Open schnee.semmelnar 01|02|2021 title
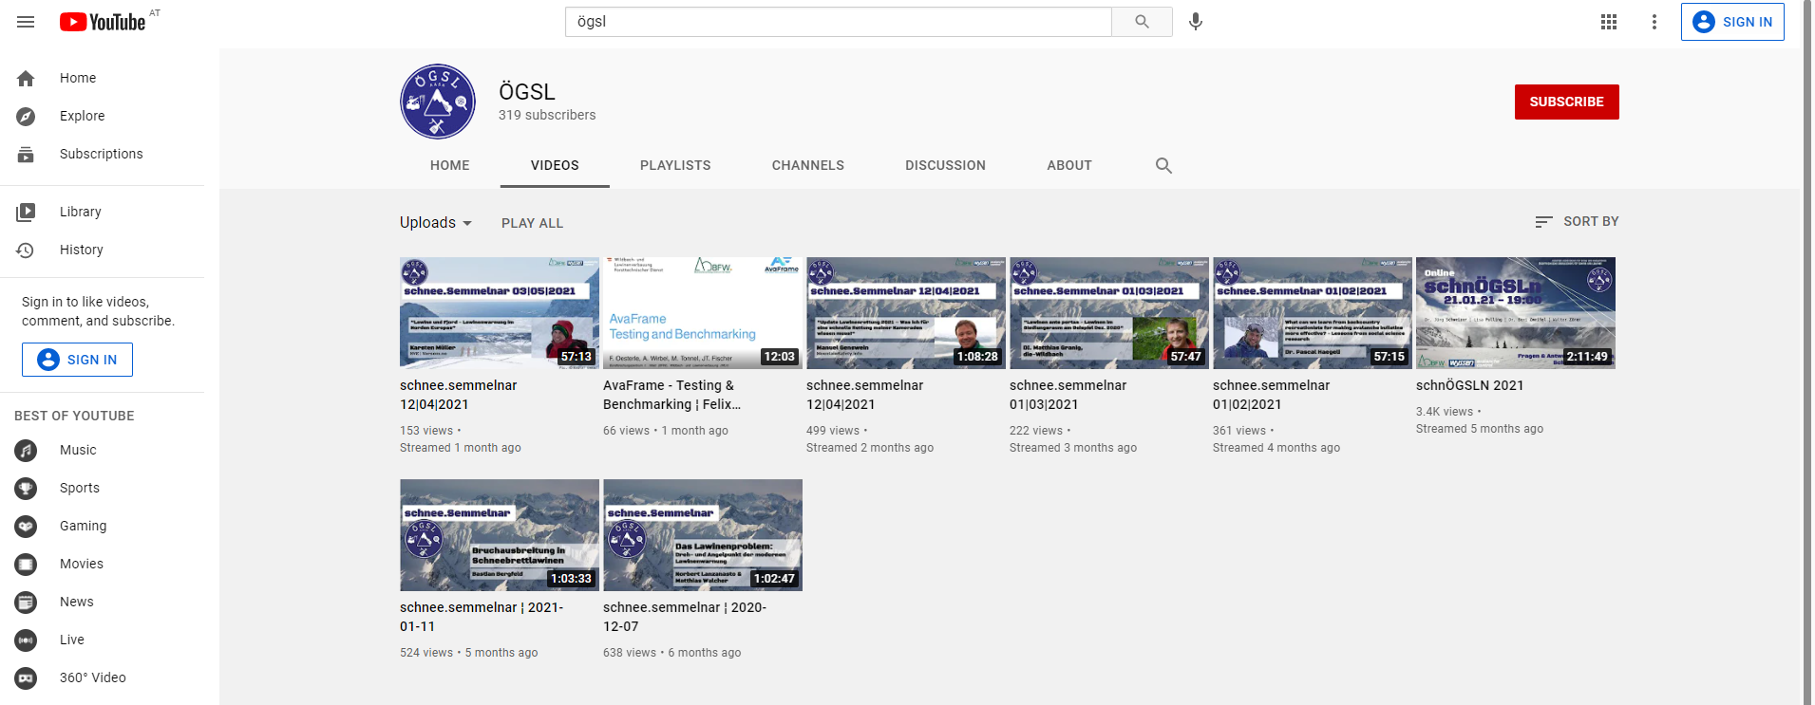The height and width of the screenshot is (705, 1815). (1271, 395)
